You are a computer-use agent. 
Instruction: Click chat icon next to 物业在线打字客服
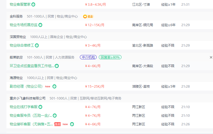tap(40, 107)
